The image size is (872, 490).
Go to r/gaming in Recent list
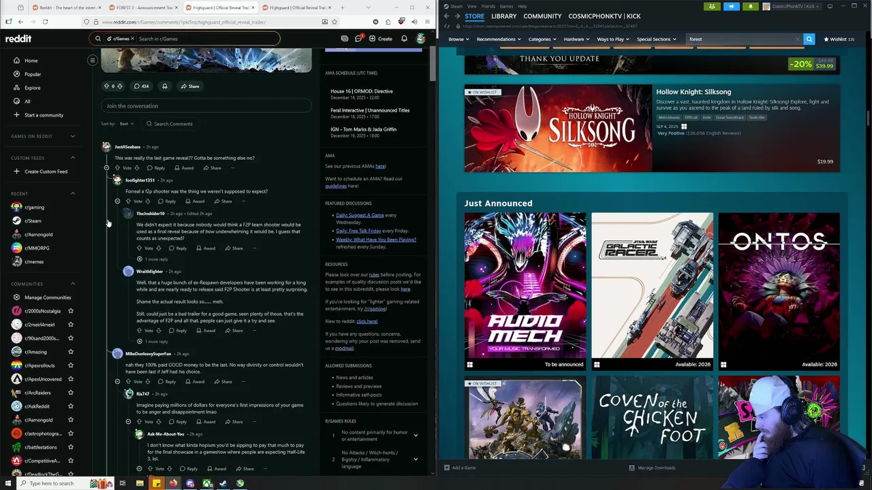point(34,207)
